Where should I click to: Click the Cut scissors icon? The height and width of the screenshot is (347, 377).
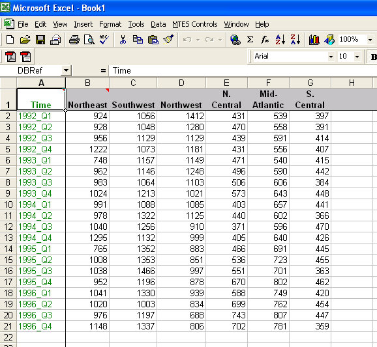(123, 40)
